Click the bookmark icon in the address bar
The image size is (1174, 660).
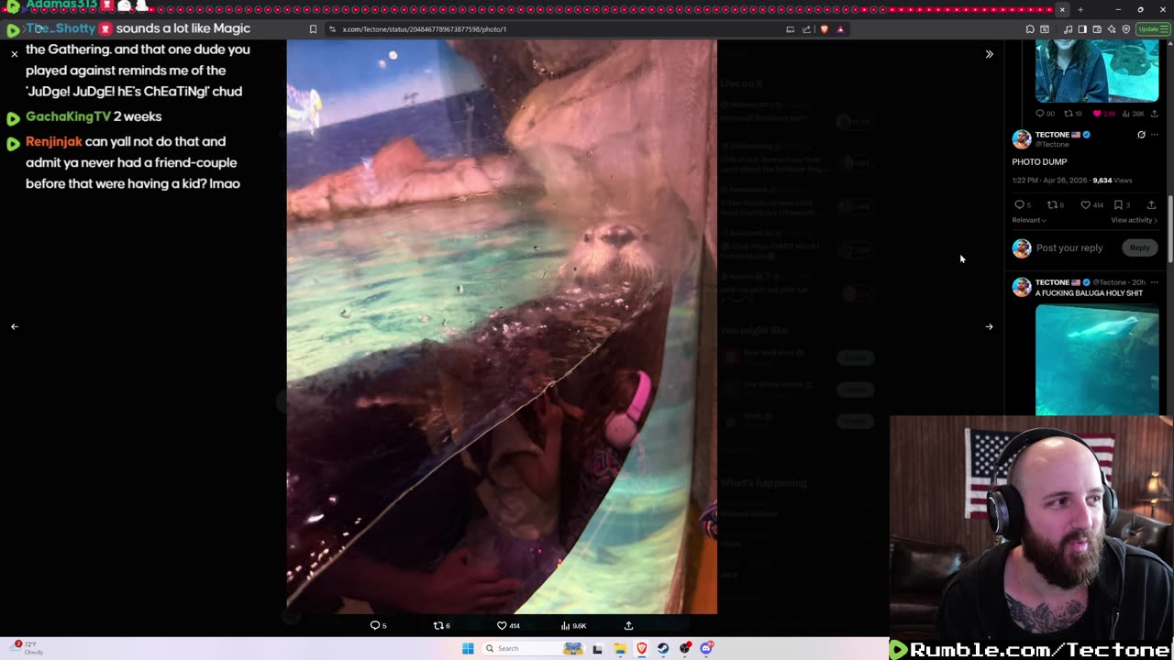tap(313, 29)
